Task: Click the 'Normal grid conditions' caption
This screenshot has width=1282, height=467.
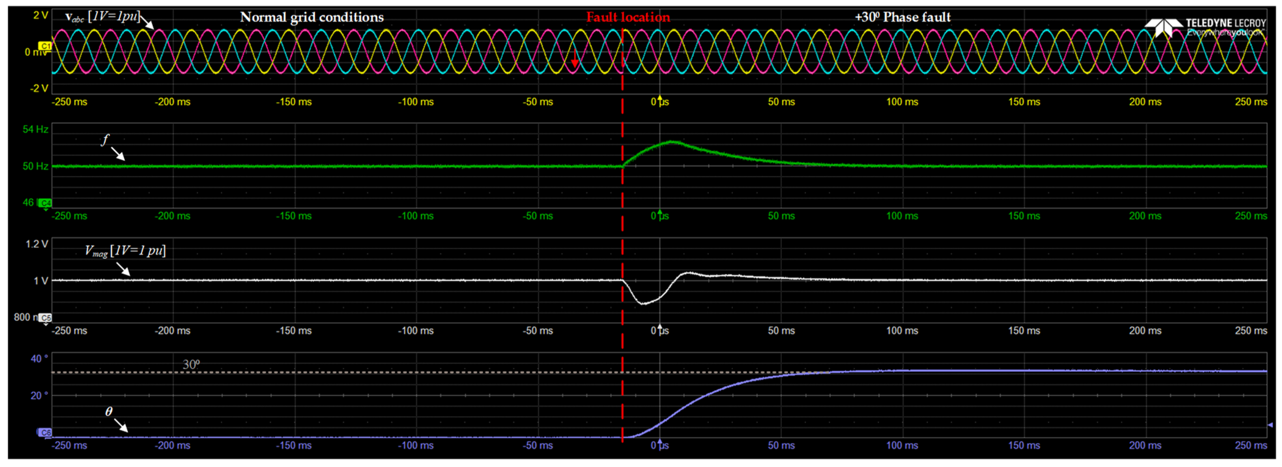Action: coord(312,17)
